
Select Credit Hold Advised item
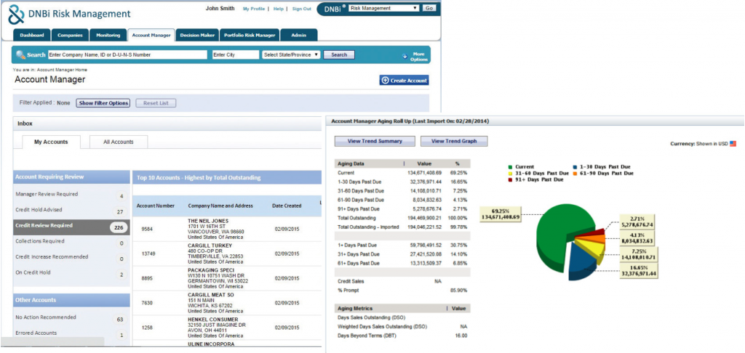tap(71, 210)
